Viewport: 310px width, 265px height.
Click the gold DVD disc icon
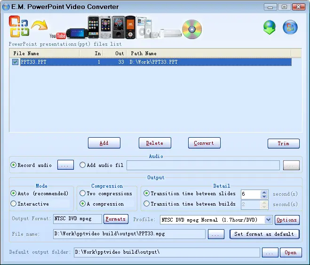coord(191,29)
